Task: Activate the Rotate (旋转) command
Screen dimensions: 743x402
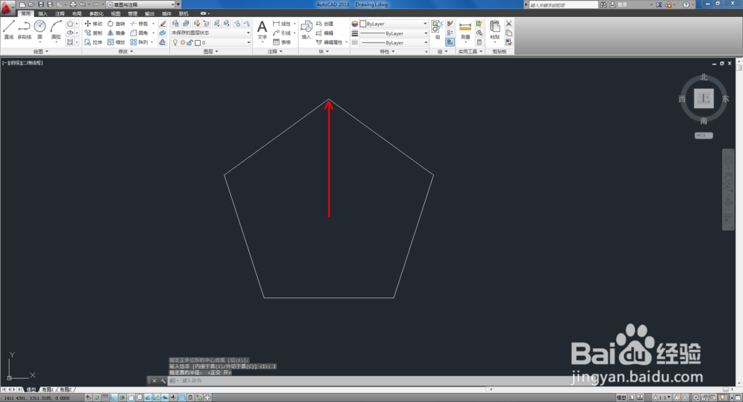Action: click(x=116, y=24)
